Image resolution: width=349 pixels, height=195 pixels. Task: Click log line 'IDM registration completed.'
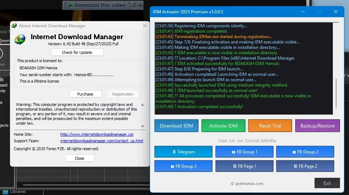(x=191, y=31)
